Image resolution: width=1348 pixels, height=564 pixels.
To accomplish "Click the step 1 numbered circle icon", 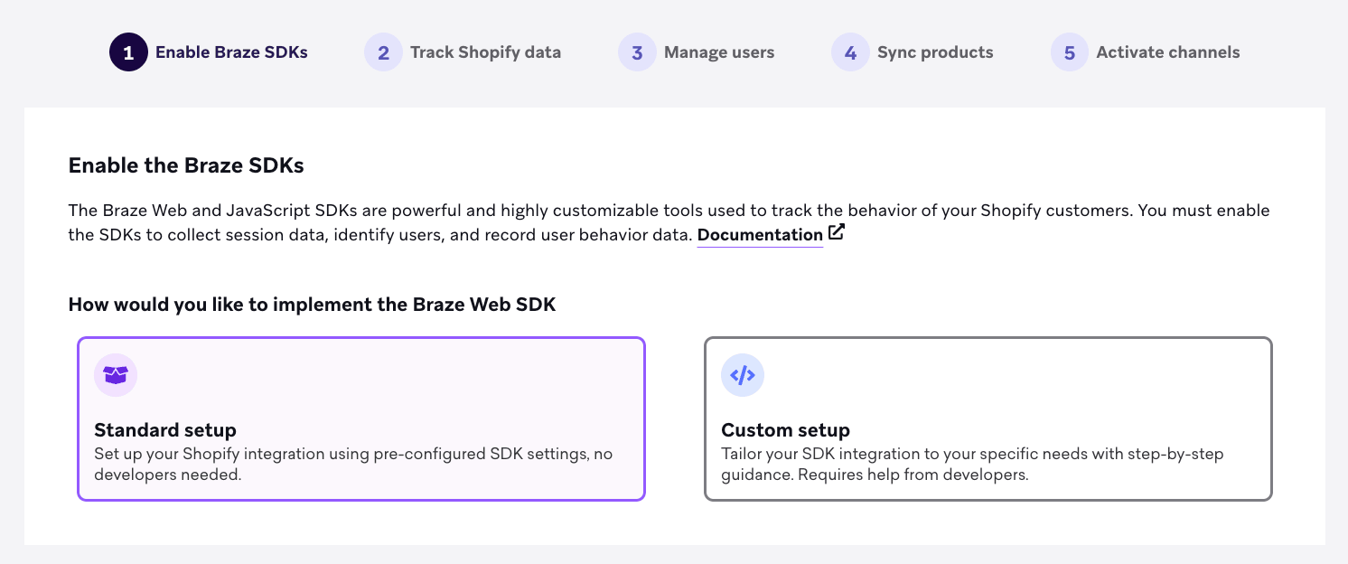I will tap(127, 52).
